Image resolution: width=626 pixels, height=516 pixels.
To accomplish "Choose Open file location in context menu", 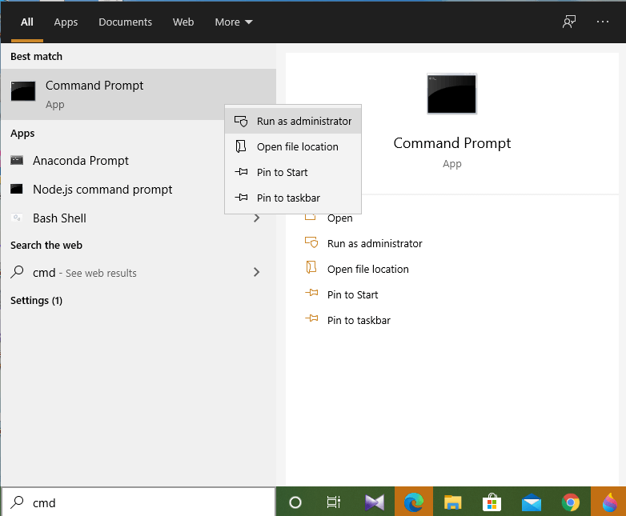I will coord(293,146).
